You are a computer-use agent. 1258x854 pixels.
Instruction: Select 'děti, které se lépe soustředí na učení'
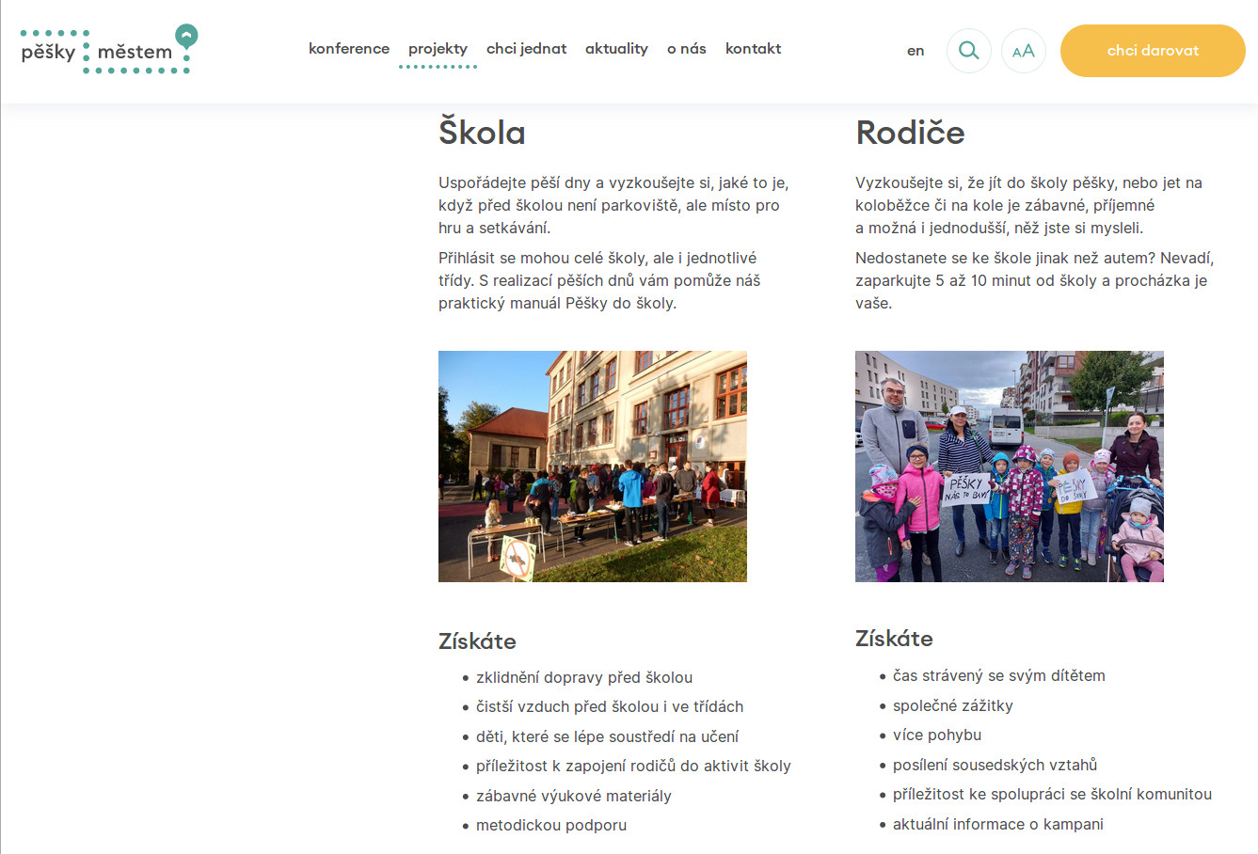tap(607, 736)
